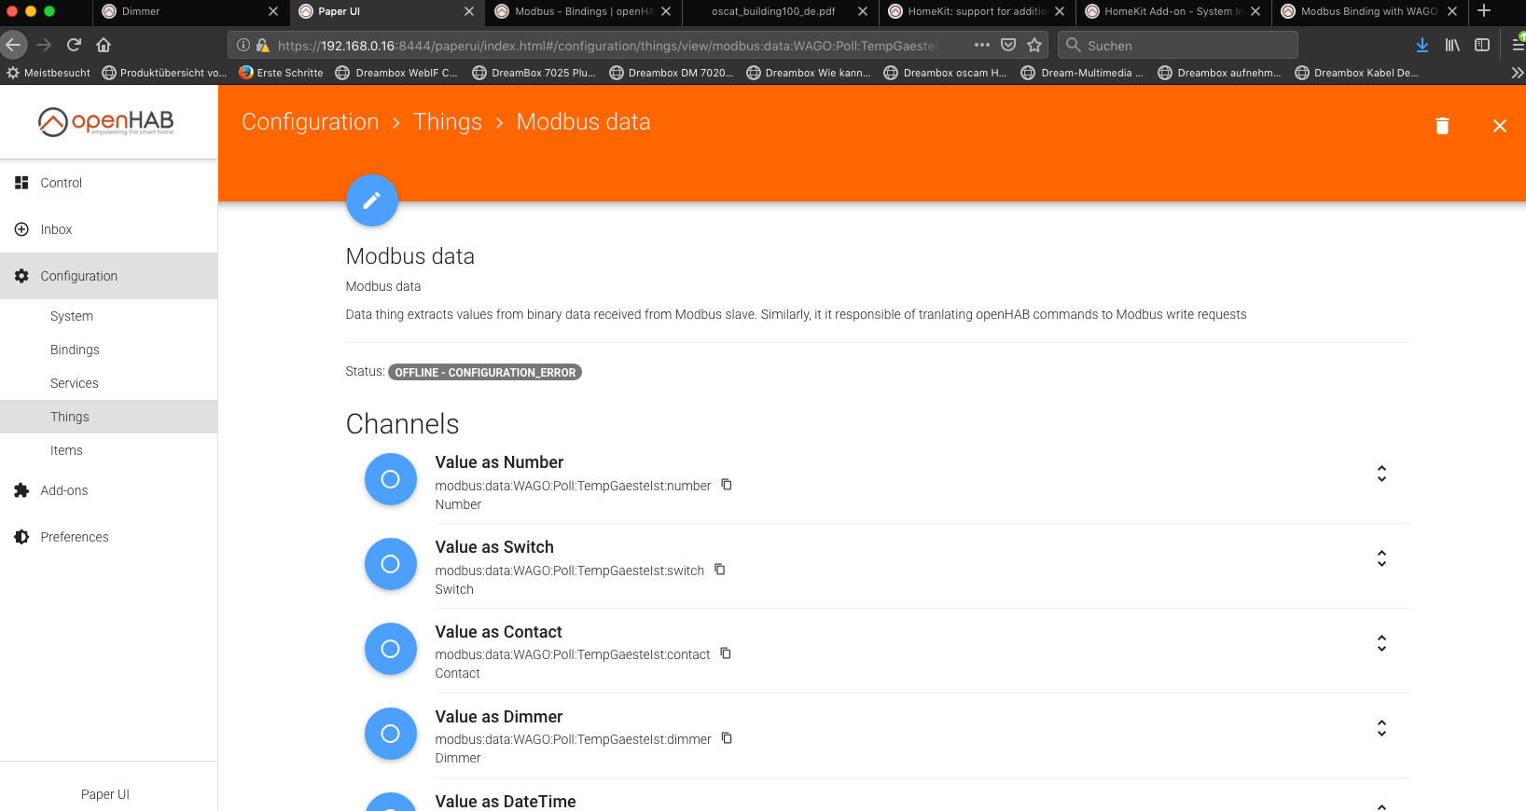Collapse the Configuration sidebar section
This screenshot has height=811, width=1526.
click(x=108, y=276)
